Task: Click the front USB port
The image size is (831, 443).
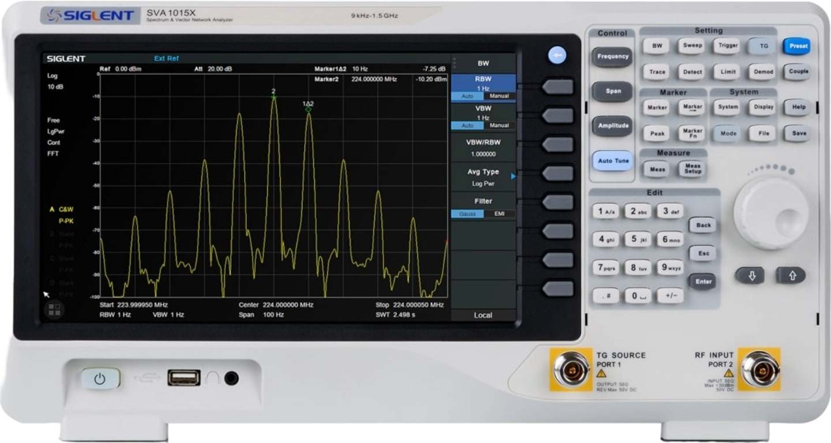Action: coord(184,378)
